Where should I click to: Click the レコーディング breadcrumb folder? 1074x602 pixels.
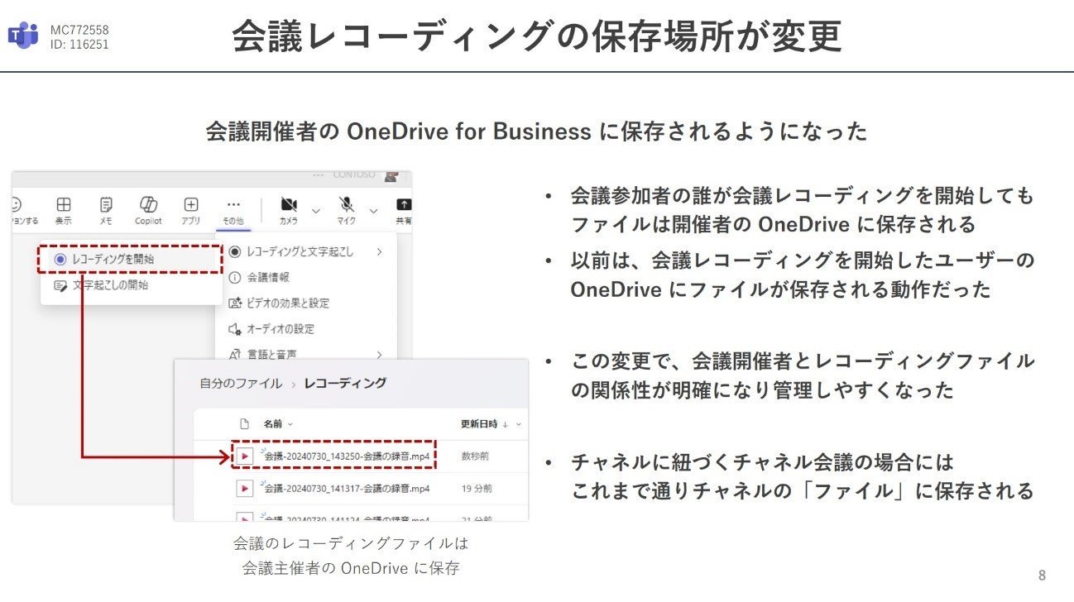click(x=345, y=384)
